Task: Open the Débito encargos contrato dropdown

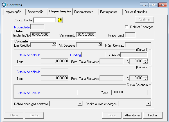Action: pos(80,103)
